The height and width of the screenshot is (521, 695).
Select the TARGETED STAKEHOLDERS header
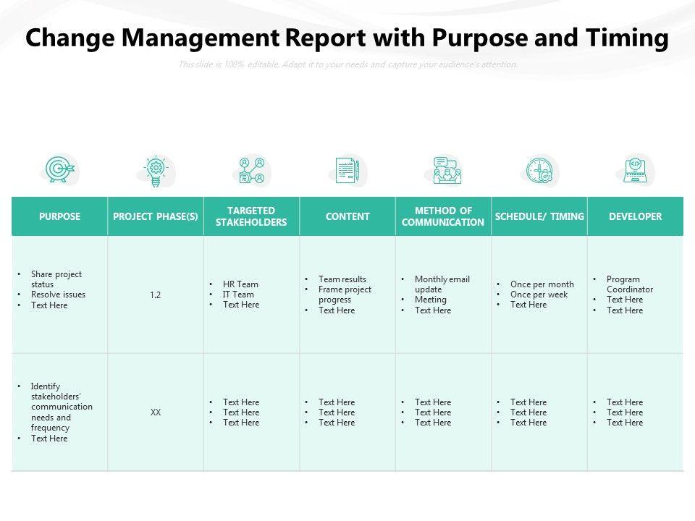pos(251,216)
